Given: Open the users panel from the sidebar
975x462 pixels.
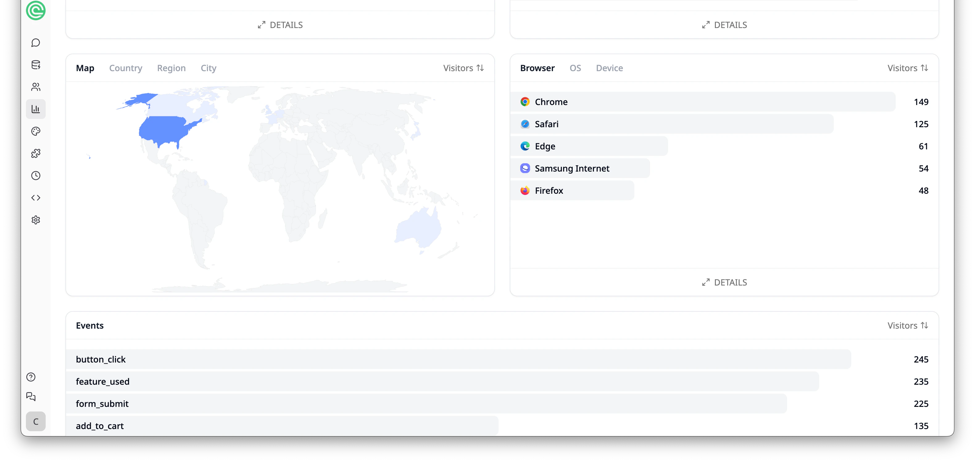Looking at the screenshot, I should point(35,87).
